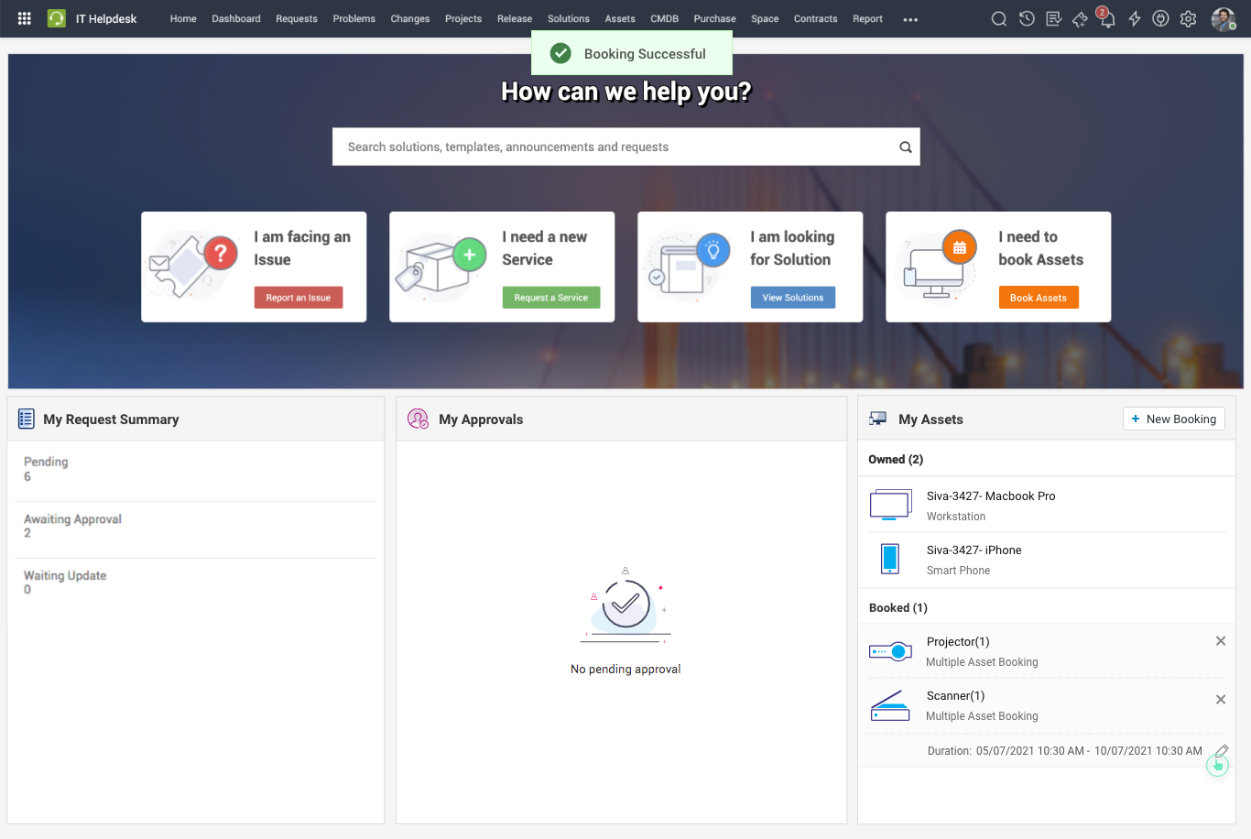Viewport: 1251px width, 839px height.
Task: Open the recent activity history icon
Action: pyautogui.click(x=1026, y=18)
